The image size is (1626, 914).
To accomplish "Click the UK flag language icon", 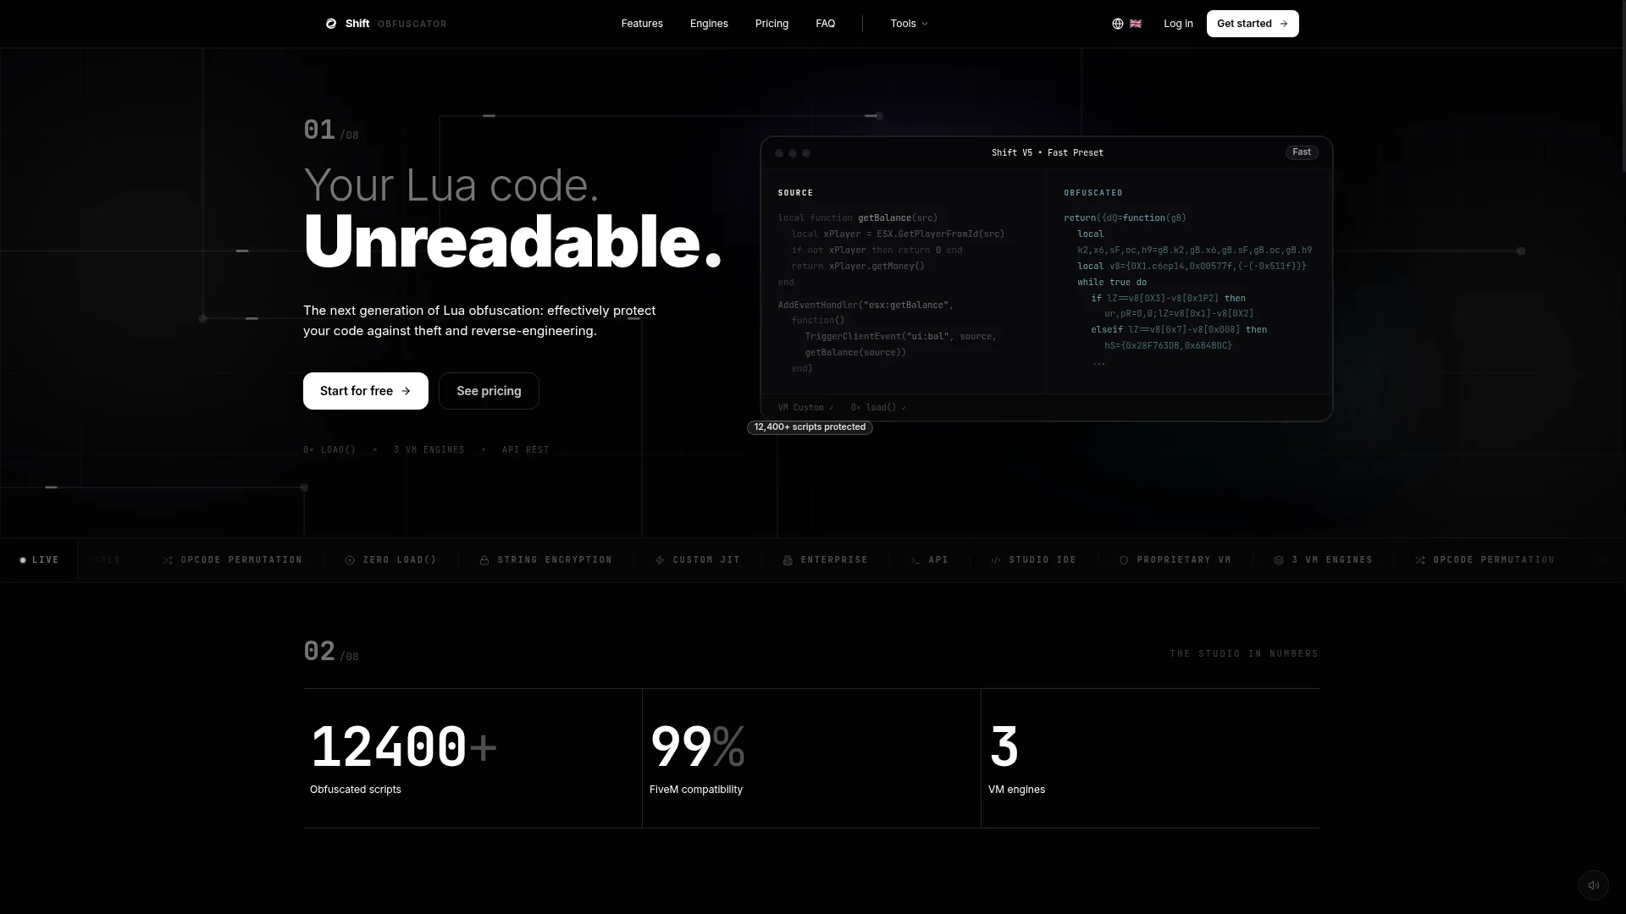I will tap(1136, 24).
